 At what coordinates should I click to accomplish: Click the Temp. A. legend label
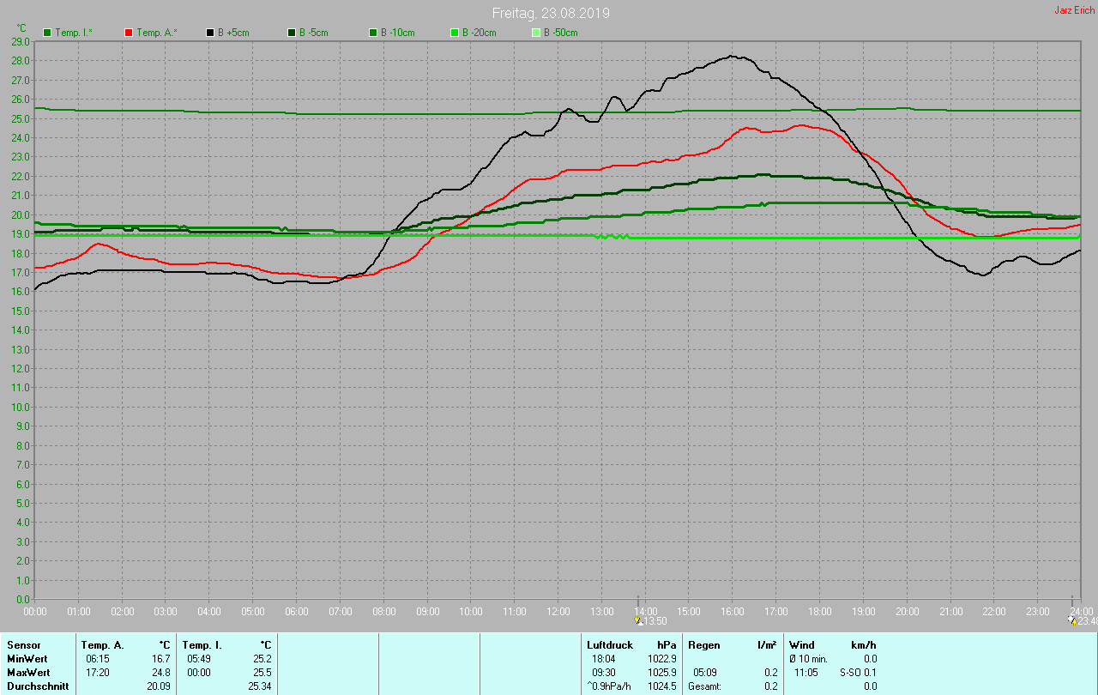(x=156, y=33)
